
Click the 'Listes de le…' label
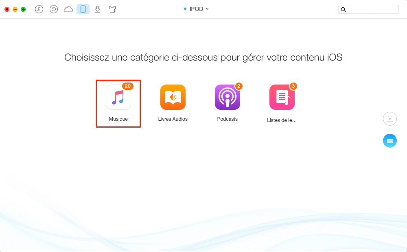(282, 120)
